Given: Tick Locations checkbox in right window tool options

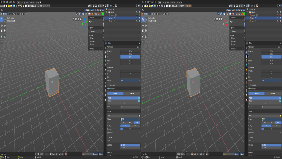Looking at the screenshot, I should (232, 41).
